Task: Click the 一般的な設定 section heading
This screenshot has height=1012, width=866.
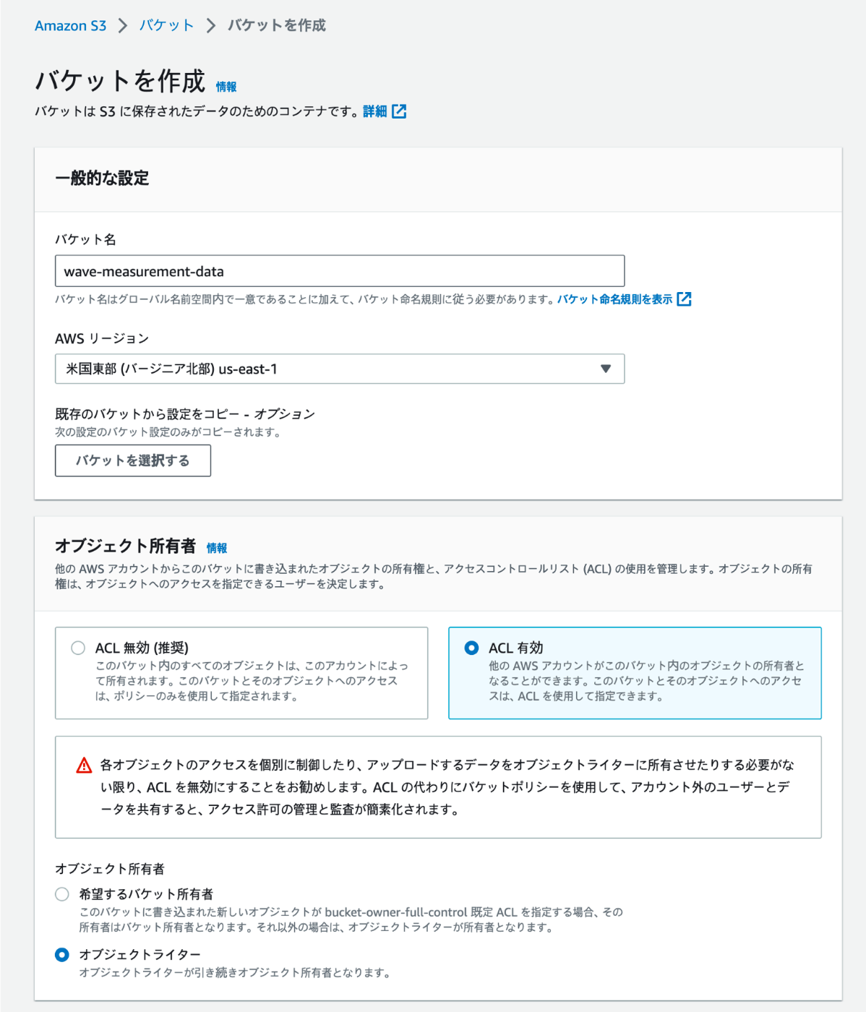Action: [x=102, y=179]
